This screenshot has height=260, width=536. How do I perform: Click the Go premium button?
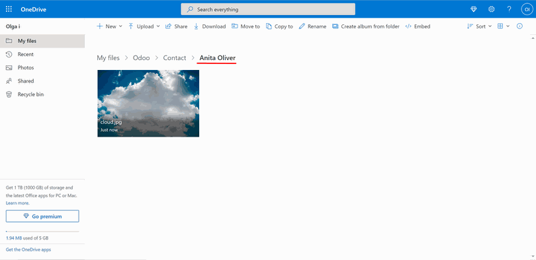click(x=42, y=216)
